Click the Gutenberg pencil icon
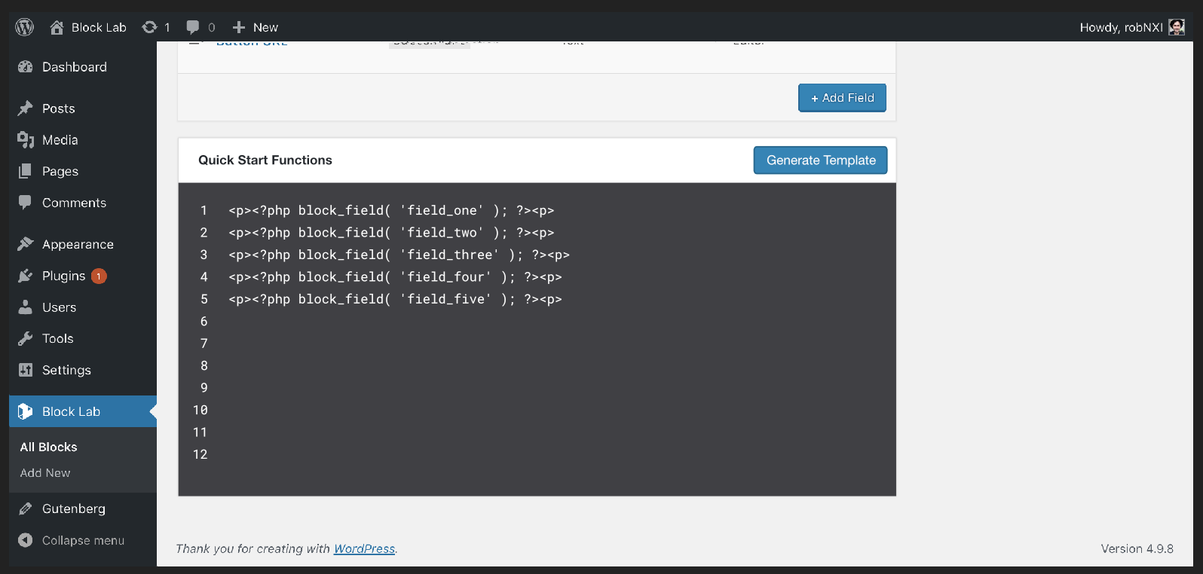 [x=25, y=508]
